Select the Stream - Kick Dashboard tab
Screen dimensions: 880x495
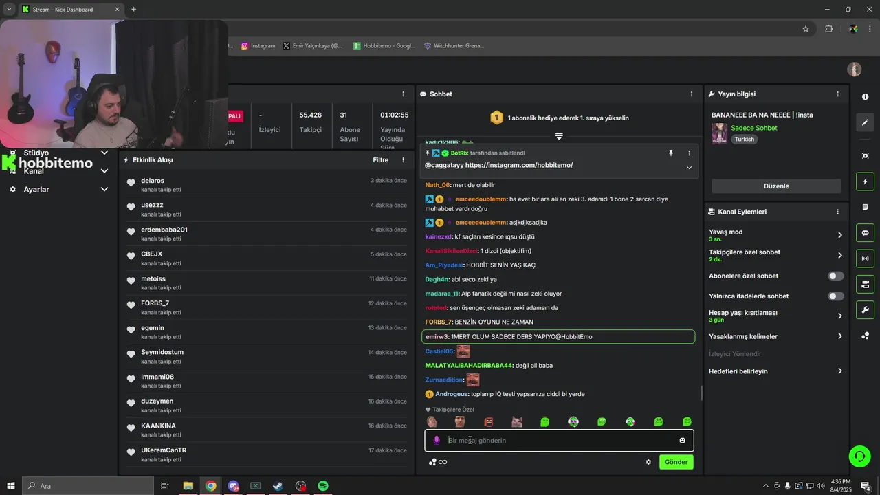71,9
